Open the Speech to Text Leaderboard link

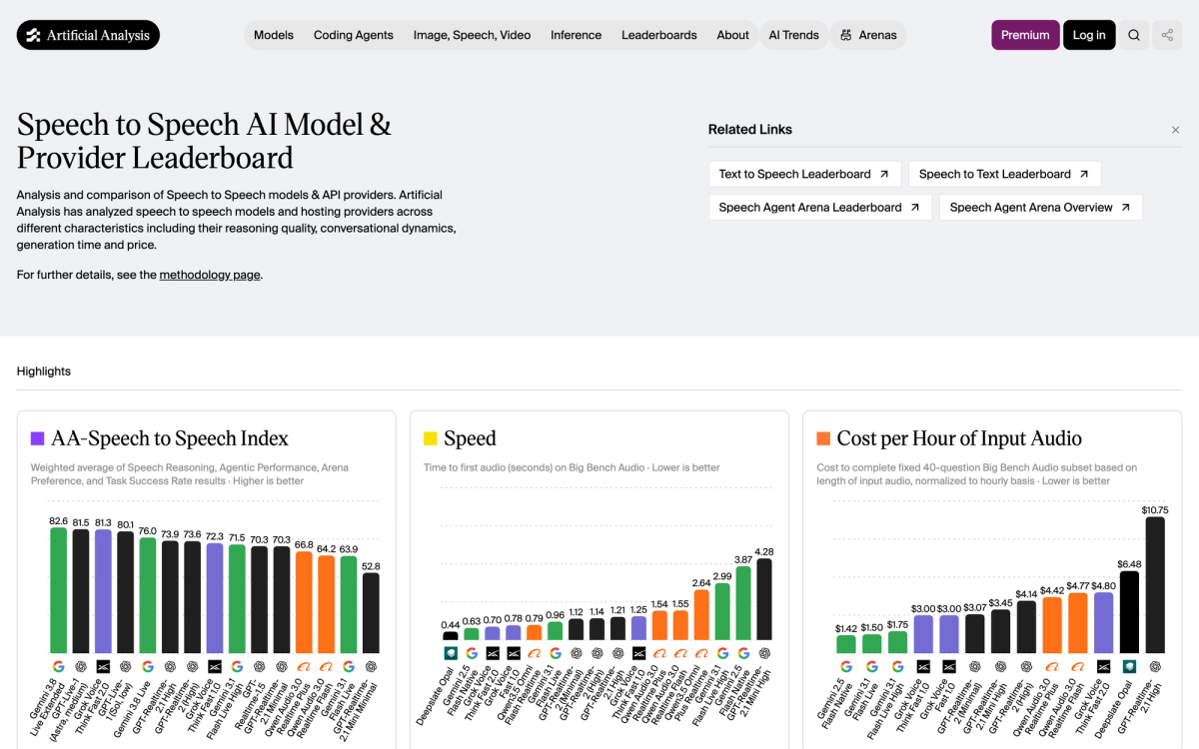click(x=1004, y=174)
